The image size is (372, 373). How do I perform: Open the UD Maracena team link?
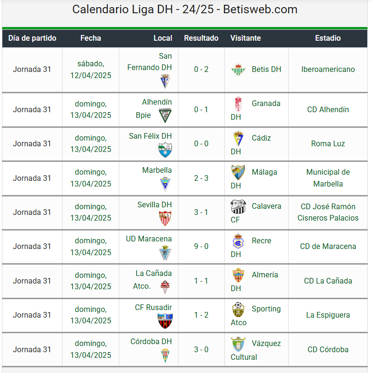149,239
